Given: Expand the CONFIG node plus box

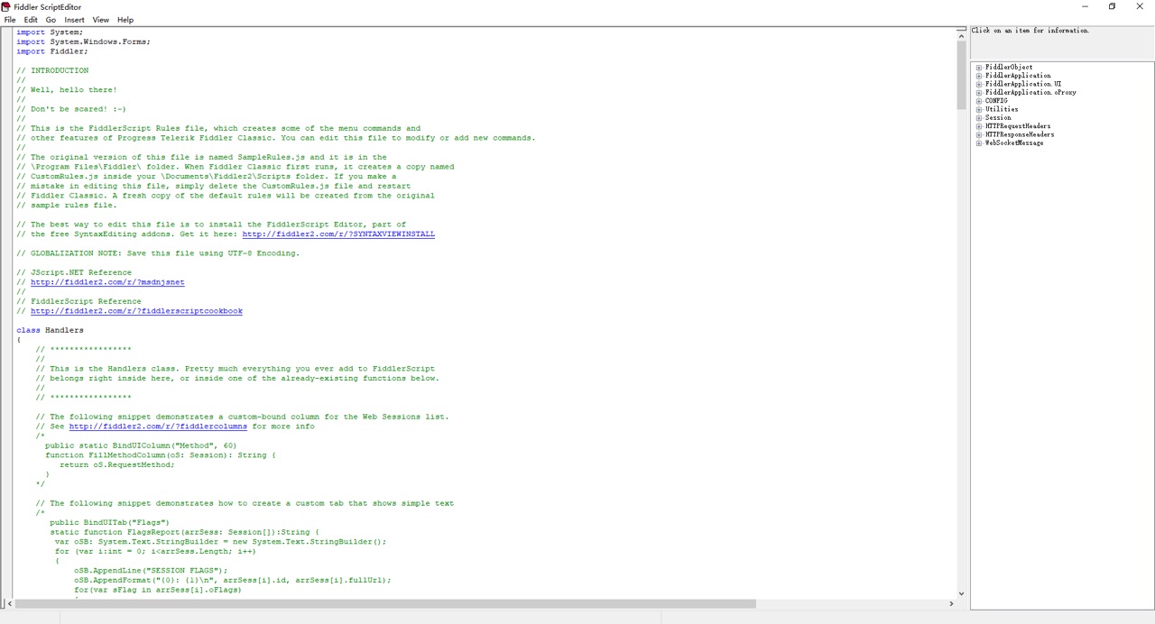Looking at the screenshot, I should point(979,101).
